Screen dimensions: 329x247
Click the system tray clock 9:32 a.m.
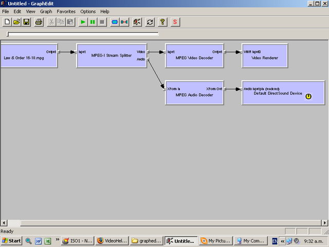314,241
